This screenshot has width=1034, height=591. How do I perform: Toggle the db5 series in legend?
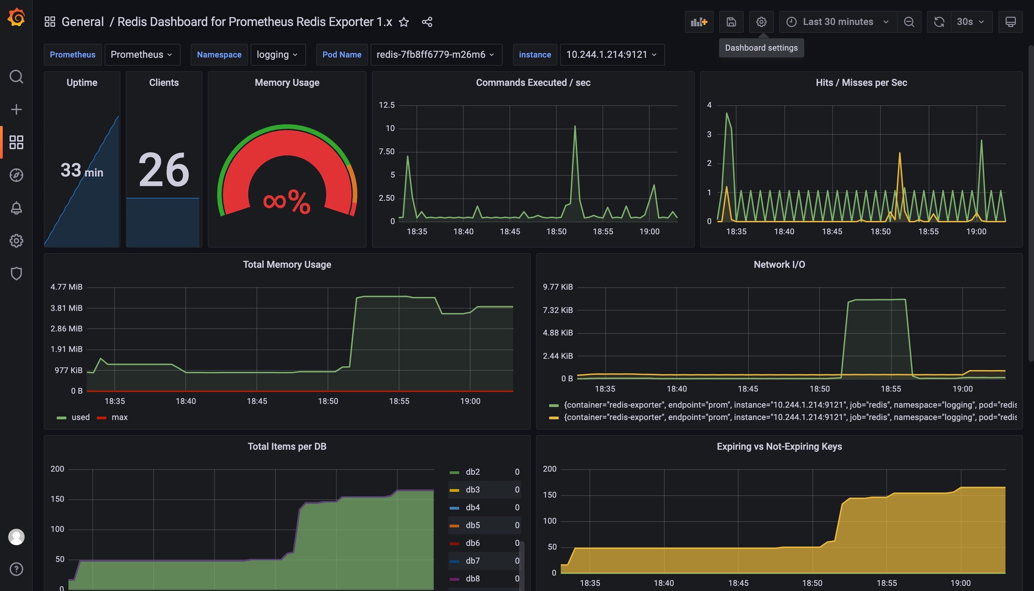(x=473, y=525)
